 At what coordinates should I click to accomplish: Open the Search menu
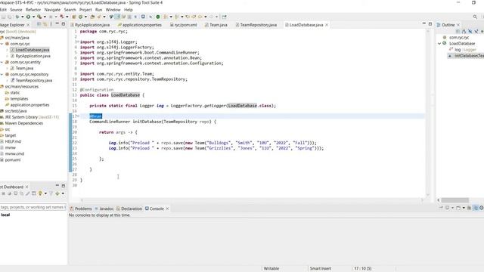[x=70, y=10]
